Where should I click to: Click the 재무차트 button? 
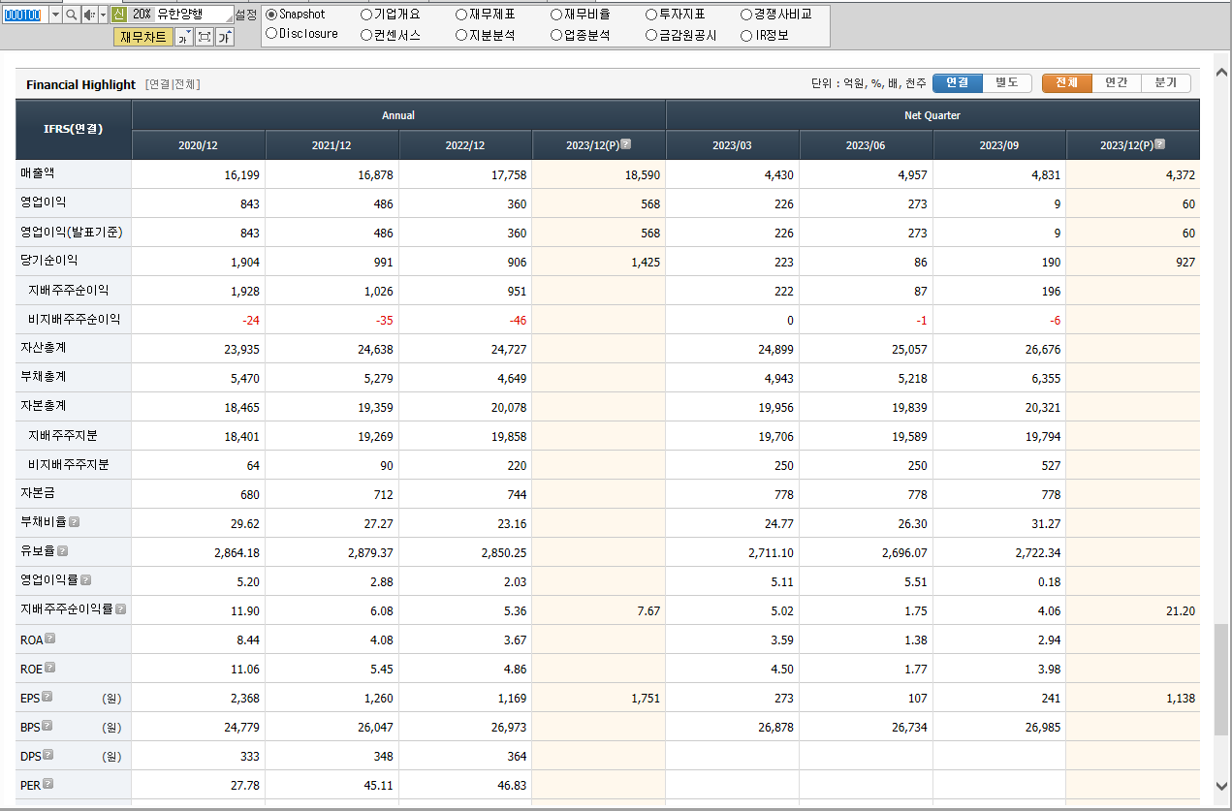(x=143, y=37)
